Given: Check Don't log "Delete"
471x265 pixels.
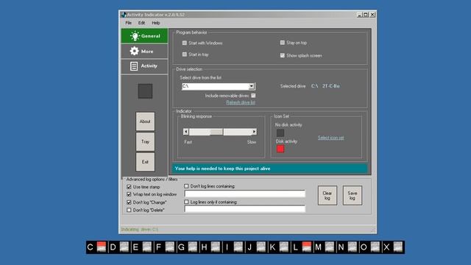Looking at the screenshot, I should click(129, 210).
